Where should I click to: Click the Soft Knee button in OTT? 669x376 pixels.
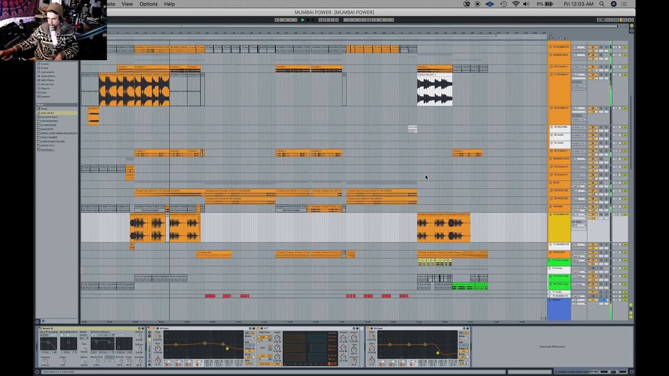point(264,363)
